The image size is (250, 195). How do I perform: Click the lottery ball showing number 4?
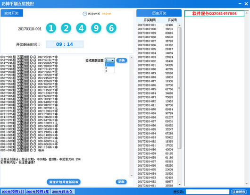pyautogui.click(x=81, y=28)
